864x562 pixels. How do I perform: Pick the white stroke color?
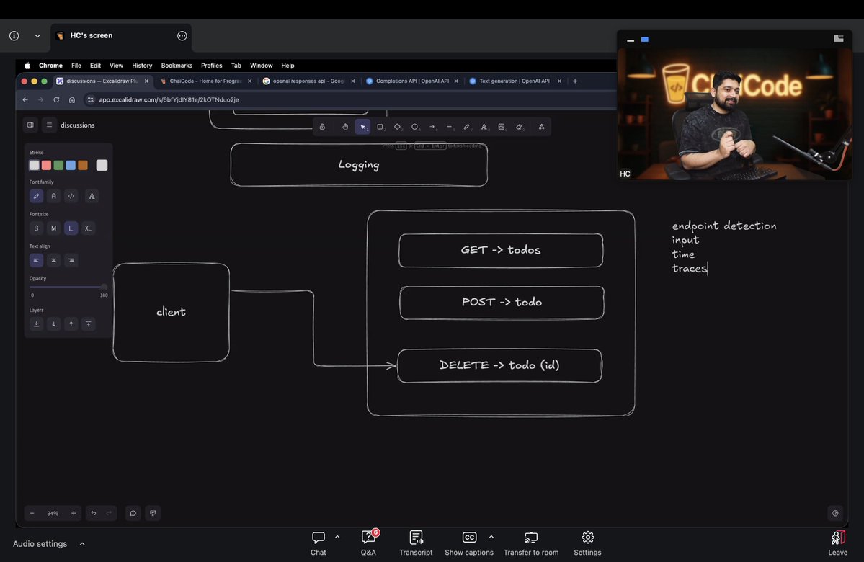[x=34, y=165]
